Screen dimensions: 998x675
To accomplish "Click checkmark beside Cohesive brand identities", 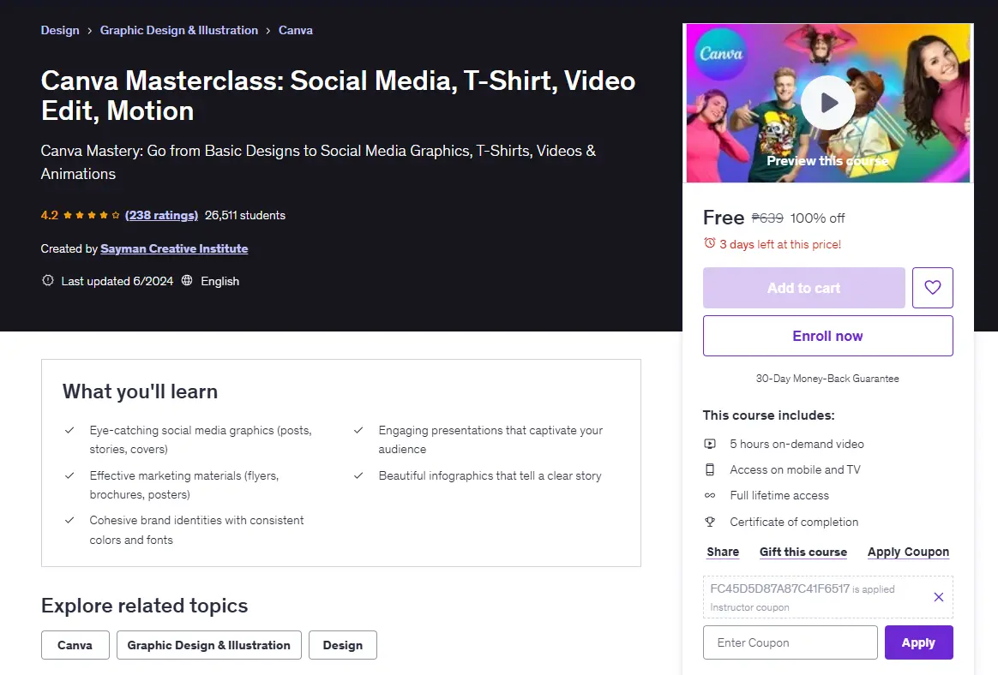I will point(69,520).
